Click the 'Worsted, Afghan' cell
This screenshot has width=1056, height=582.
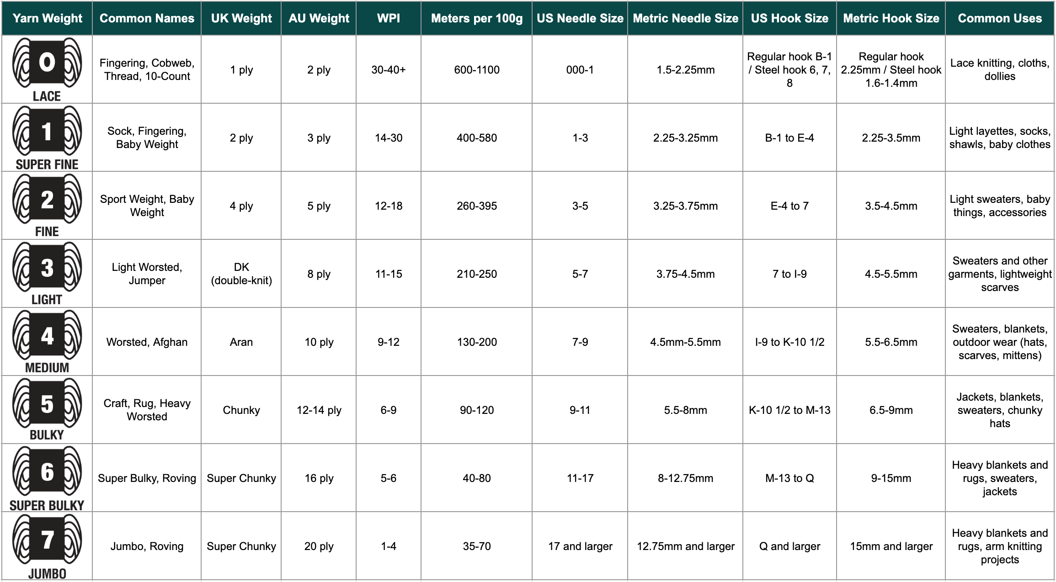point(147,342)
